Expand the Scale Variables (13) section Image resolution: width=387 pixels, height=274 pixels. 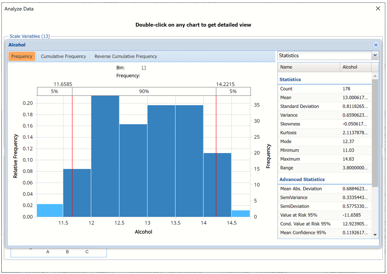point(30,36)
